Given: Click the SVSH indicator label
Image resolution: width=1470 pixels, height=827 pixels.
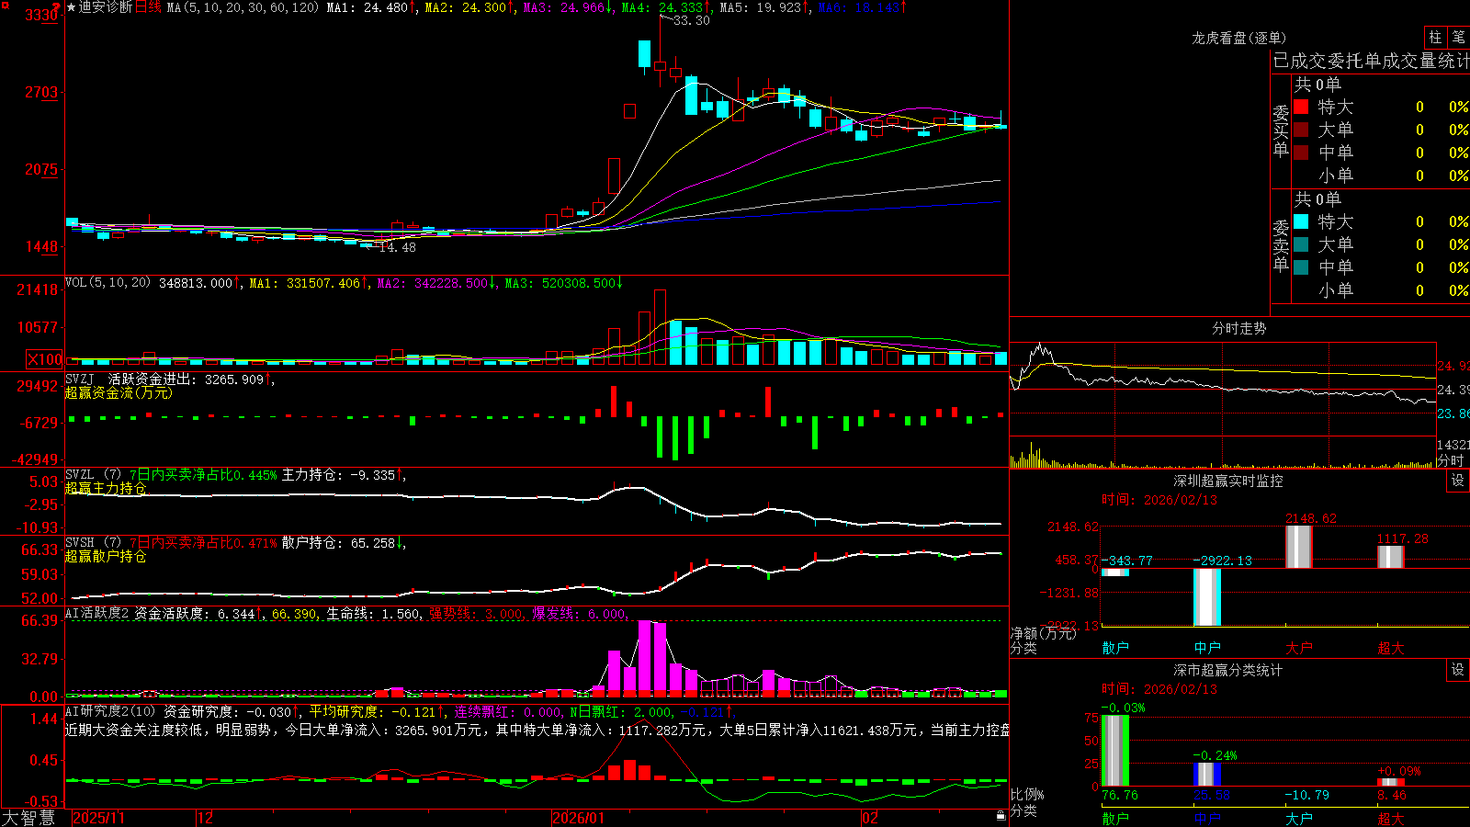Looking at the screenshot, I should pyautogui.click(x=80, y=543).
